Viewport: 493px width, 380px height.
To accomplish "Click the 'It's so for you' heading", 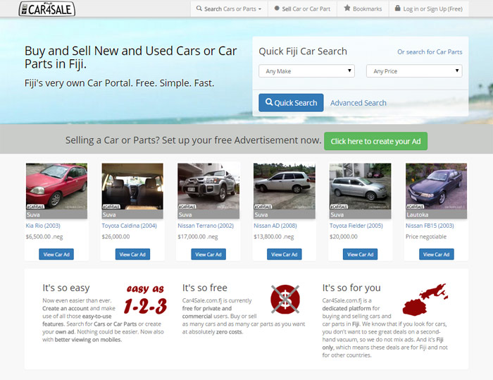I will [x=351, y=288].
